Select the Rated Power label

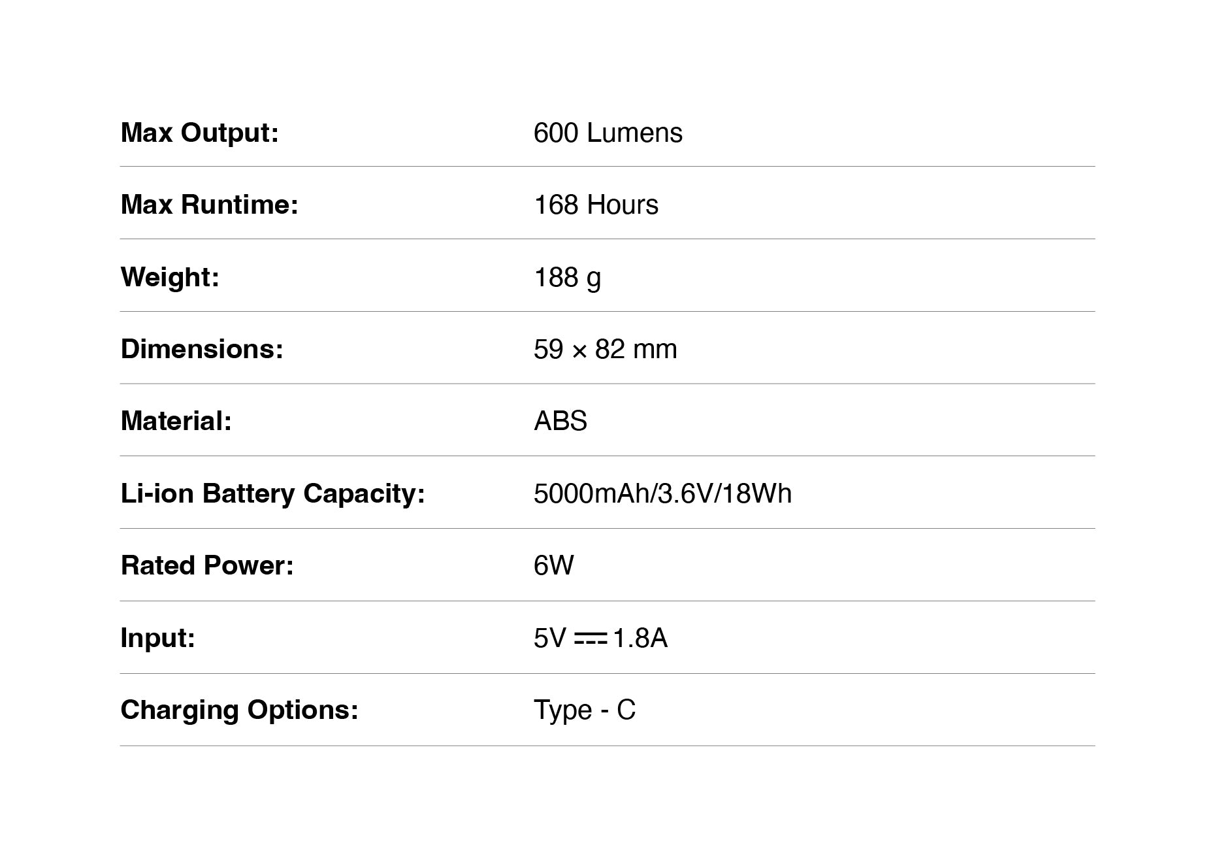click(207, 565)
